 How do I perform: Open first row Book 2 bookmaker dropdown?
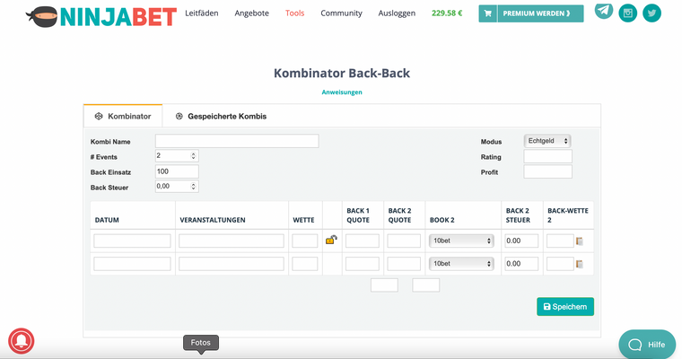pos(462,241)
